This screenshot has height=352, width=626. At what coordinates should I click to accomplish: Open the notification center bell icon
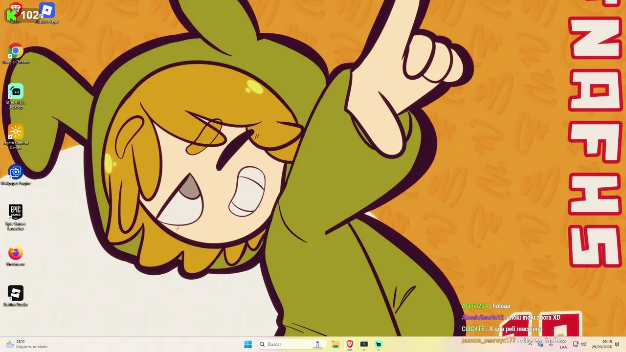tap(617, 344)
